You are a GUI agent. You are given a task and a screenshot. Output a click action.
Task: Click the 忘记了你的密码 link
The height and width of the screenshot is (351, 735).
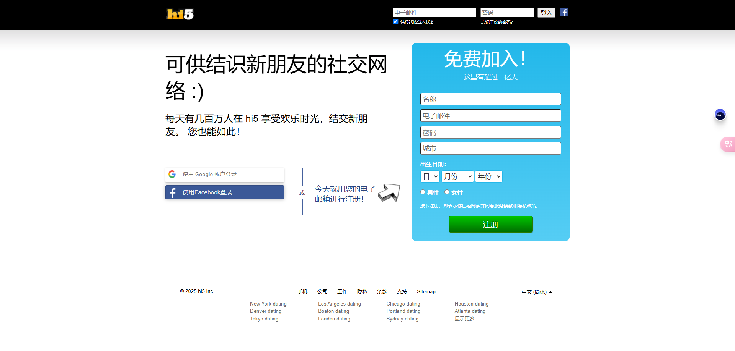coord(498,22)
